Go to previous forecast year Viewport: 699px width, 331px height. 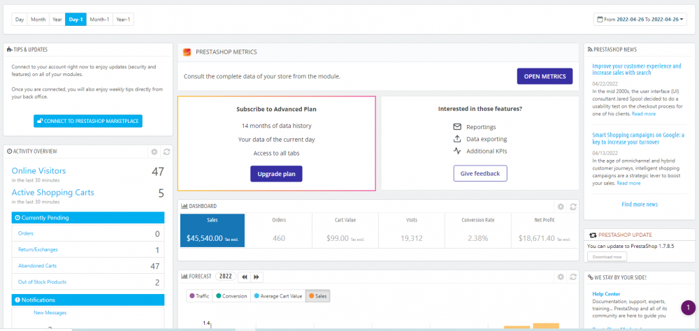point(244,277)
